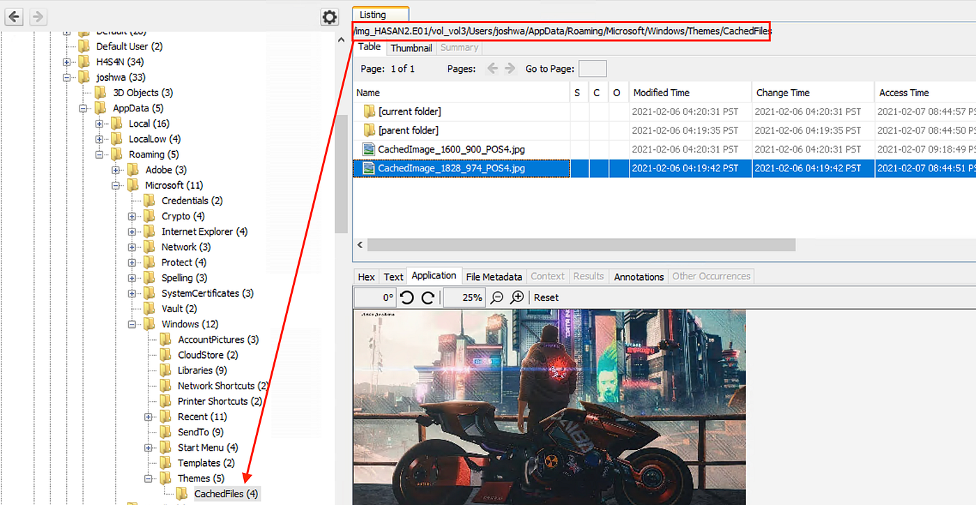Rotate image clockwise
This screenshot has width=976, height=505.
[428, 297]
